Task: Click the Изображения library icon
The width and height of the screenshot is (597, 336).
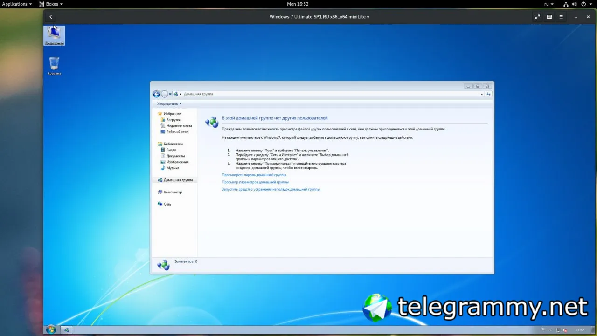Action: click(163, 162)
